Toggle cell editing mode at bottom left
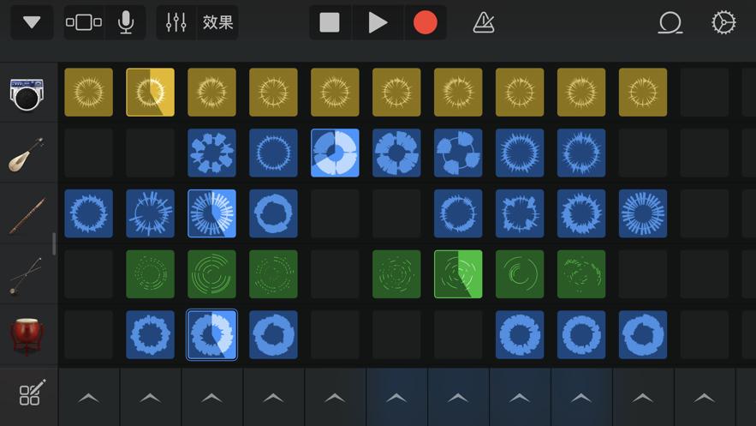Viewport: 756px width, 426px height. 31,395
